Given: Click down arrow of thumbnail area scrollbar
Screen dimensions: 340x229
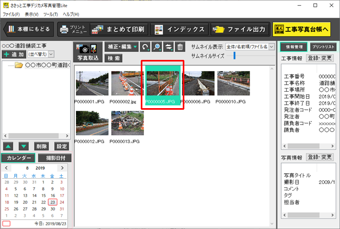Looking at the screenshot, I should [272, 224].
